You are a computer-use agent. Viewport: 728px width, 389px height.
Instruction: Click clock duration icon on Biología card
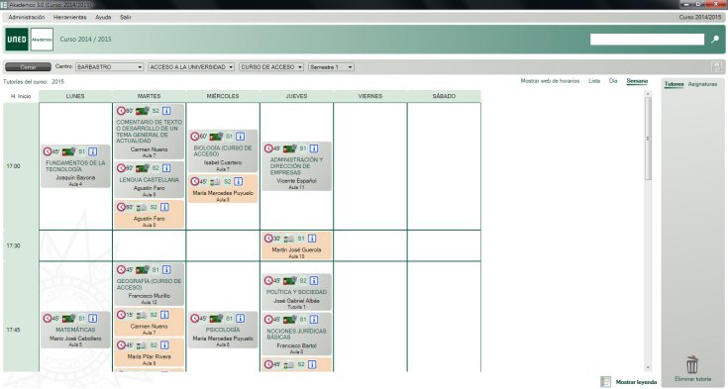[195, 137]
